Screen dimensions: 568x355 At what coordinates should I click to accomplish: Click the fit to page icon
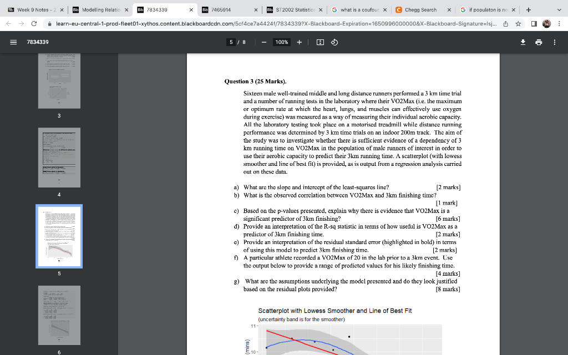[320, 42]
